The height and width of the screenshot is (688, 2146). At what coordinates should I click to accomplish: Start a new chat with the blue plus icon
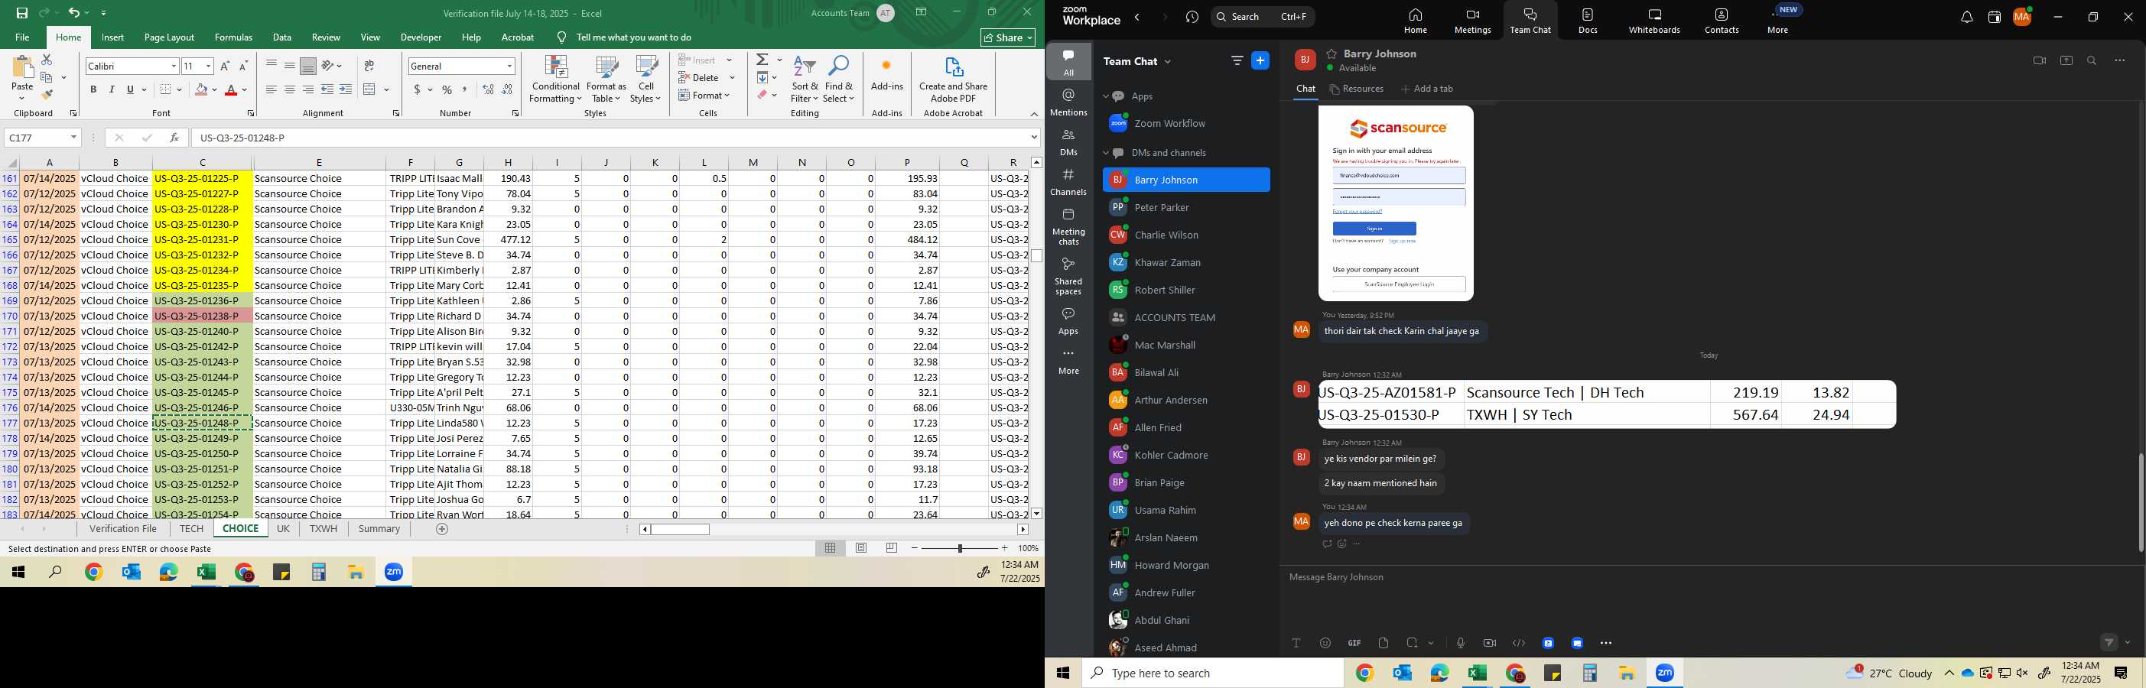pos(1260,61)
